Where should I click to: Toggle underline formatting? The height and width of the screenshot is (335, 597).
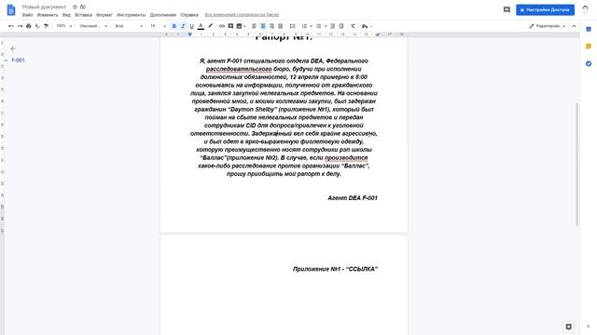pyautogui.click(x=191, y=26)
